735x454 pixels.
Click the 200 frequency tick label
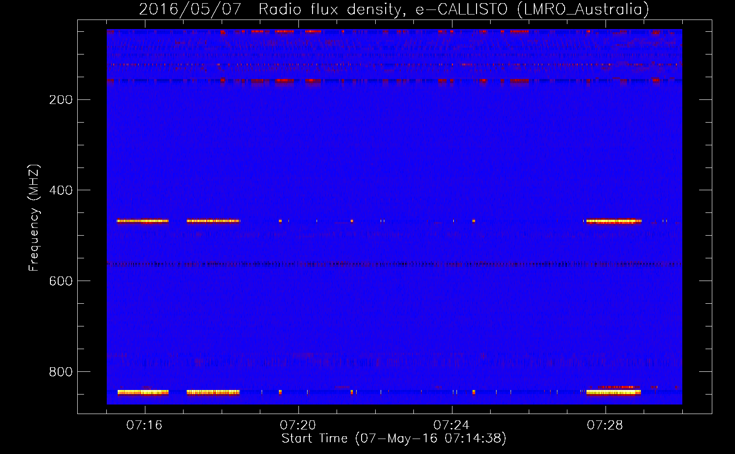pos(61,100)
